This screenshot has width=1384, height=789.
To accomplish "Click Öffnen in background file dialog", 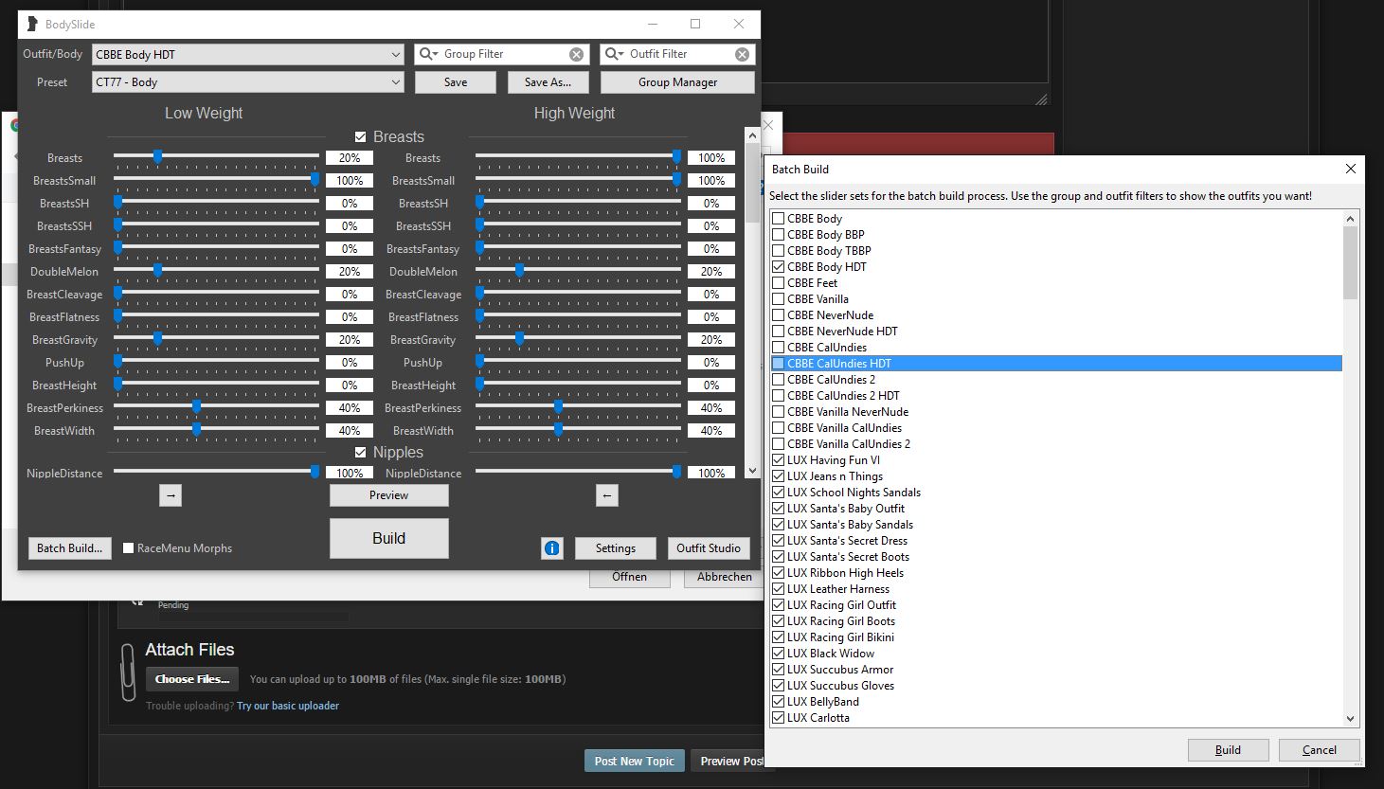I will 629,577.
